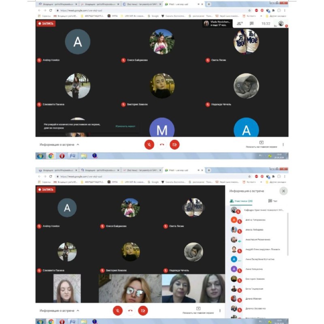Open chat icon in upper Meet header
This screenshot has height=324, width=324.
point(252,23)
